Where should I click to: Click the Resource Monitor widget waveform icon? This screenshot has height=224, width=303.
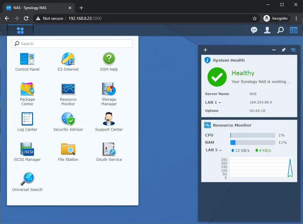coord(208,125)
